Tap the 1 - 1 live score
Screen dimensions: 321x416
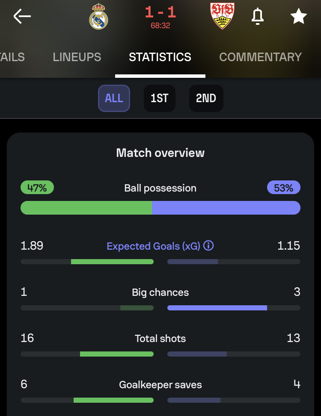160,12
